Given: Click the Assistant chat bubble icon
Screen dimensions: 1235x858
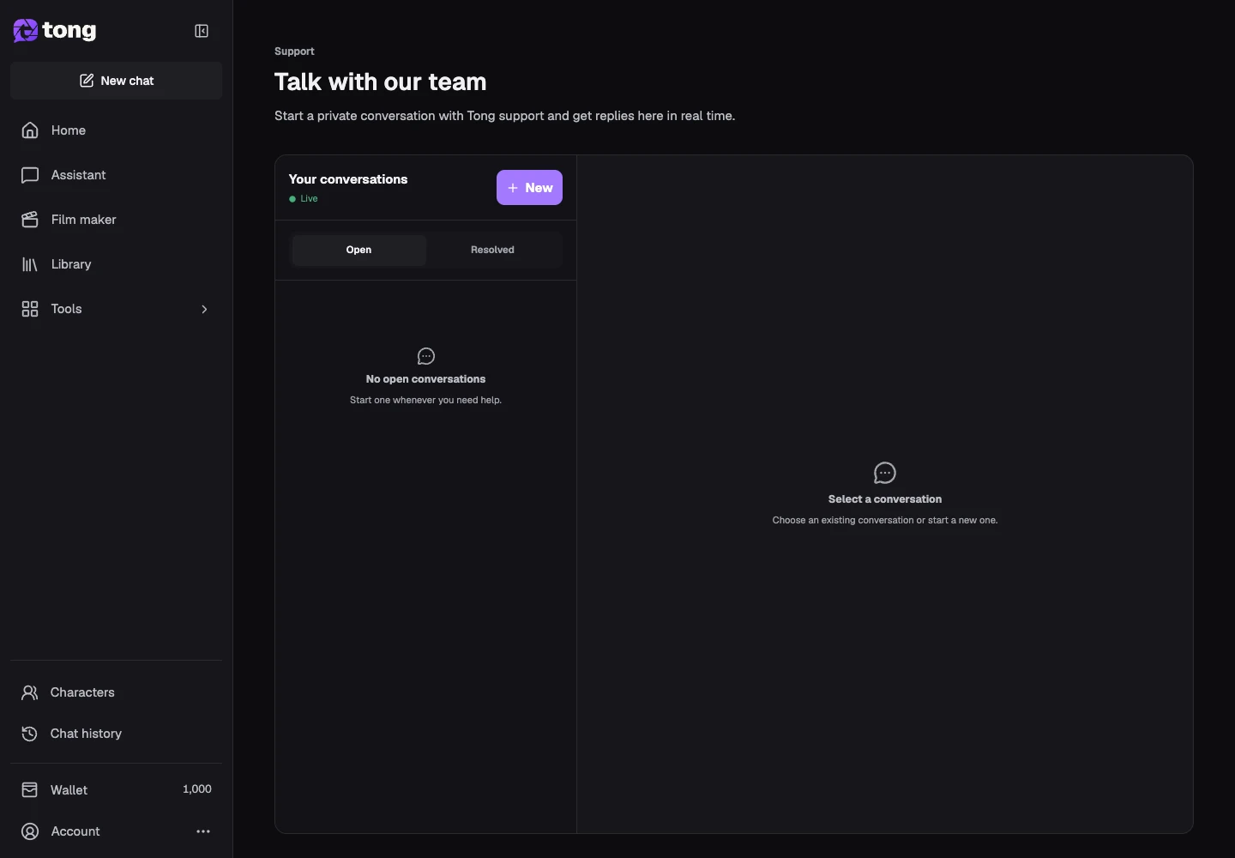Looking at the screenshot, I should tap(30, 175).
